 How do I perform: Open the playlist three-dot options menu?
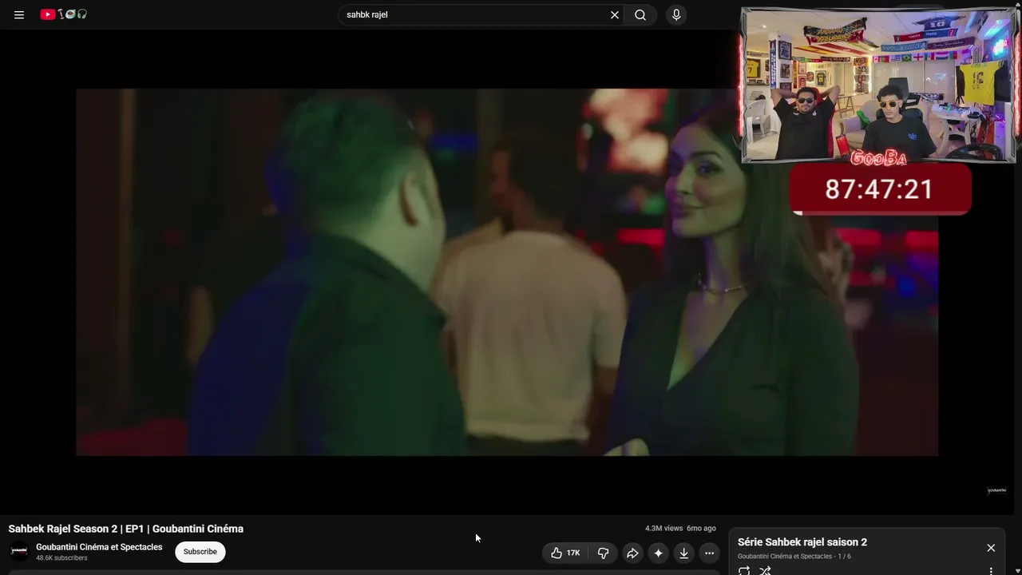(x=991, y=571)
